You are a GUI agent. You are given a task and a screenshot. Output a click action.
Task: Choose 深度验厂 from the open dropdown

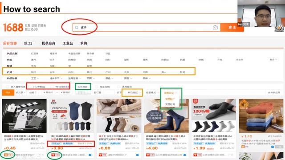coord(170,99)
